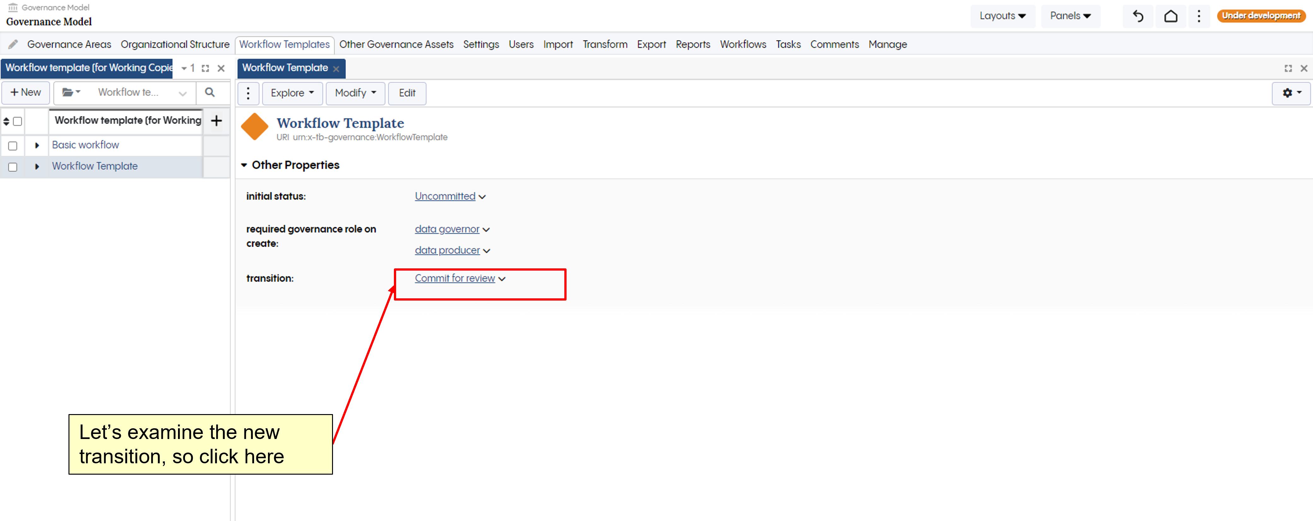Expand the Basic workflow tree row
The height and width of the screenshot is (521, 1313).
point(37,145)
